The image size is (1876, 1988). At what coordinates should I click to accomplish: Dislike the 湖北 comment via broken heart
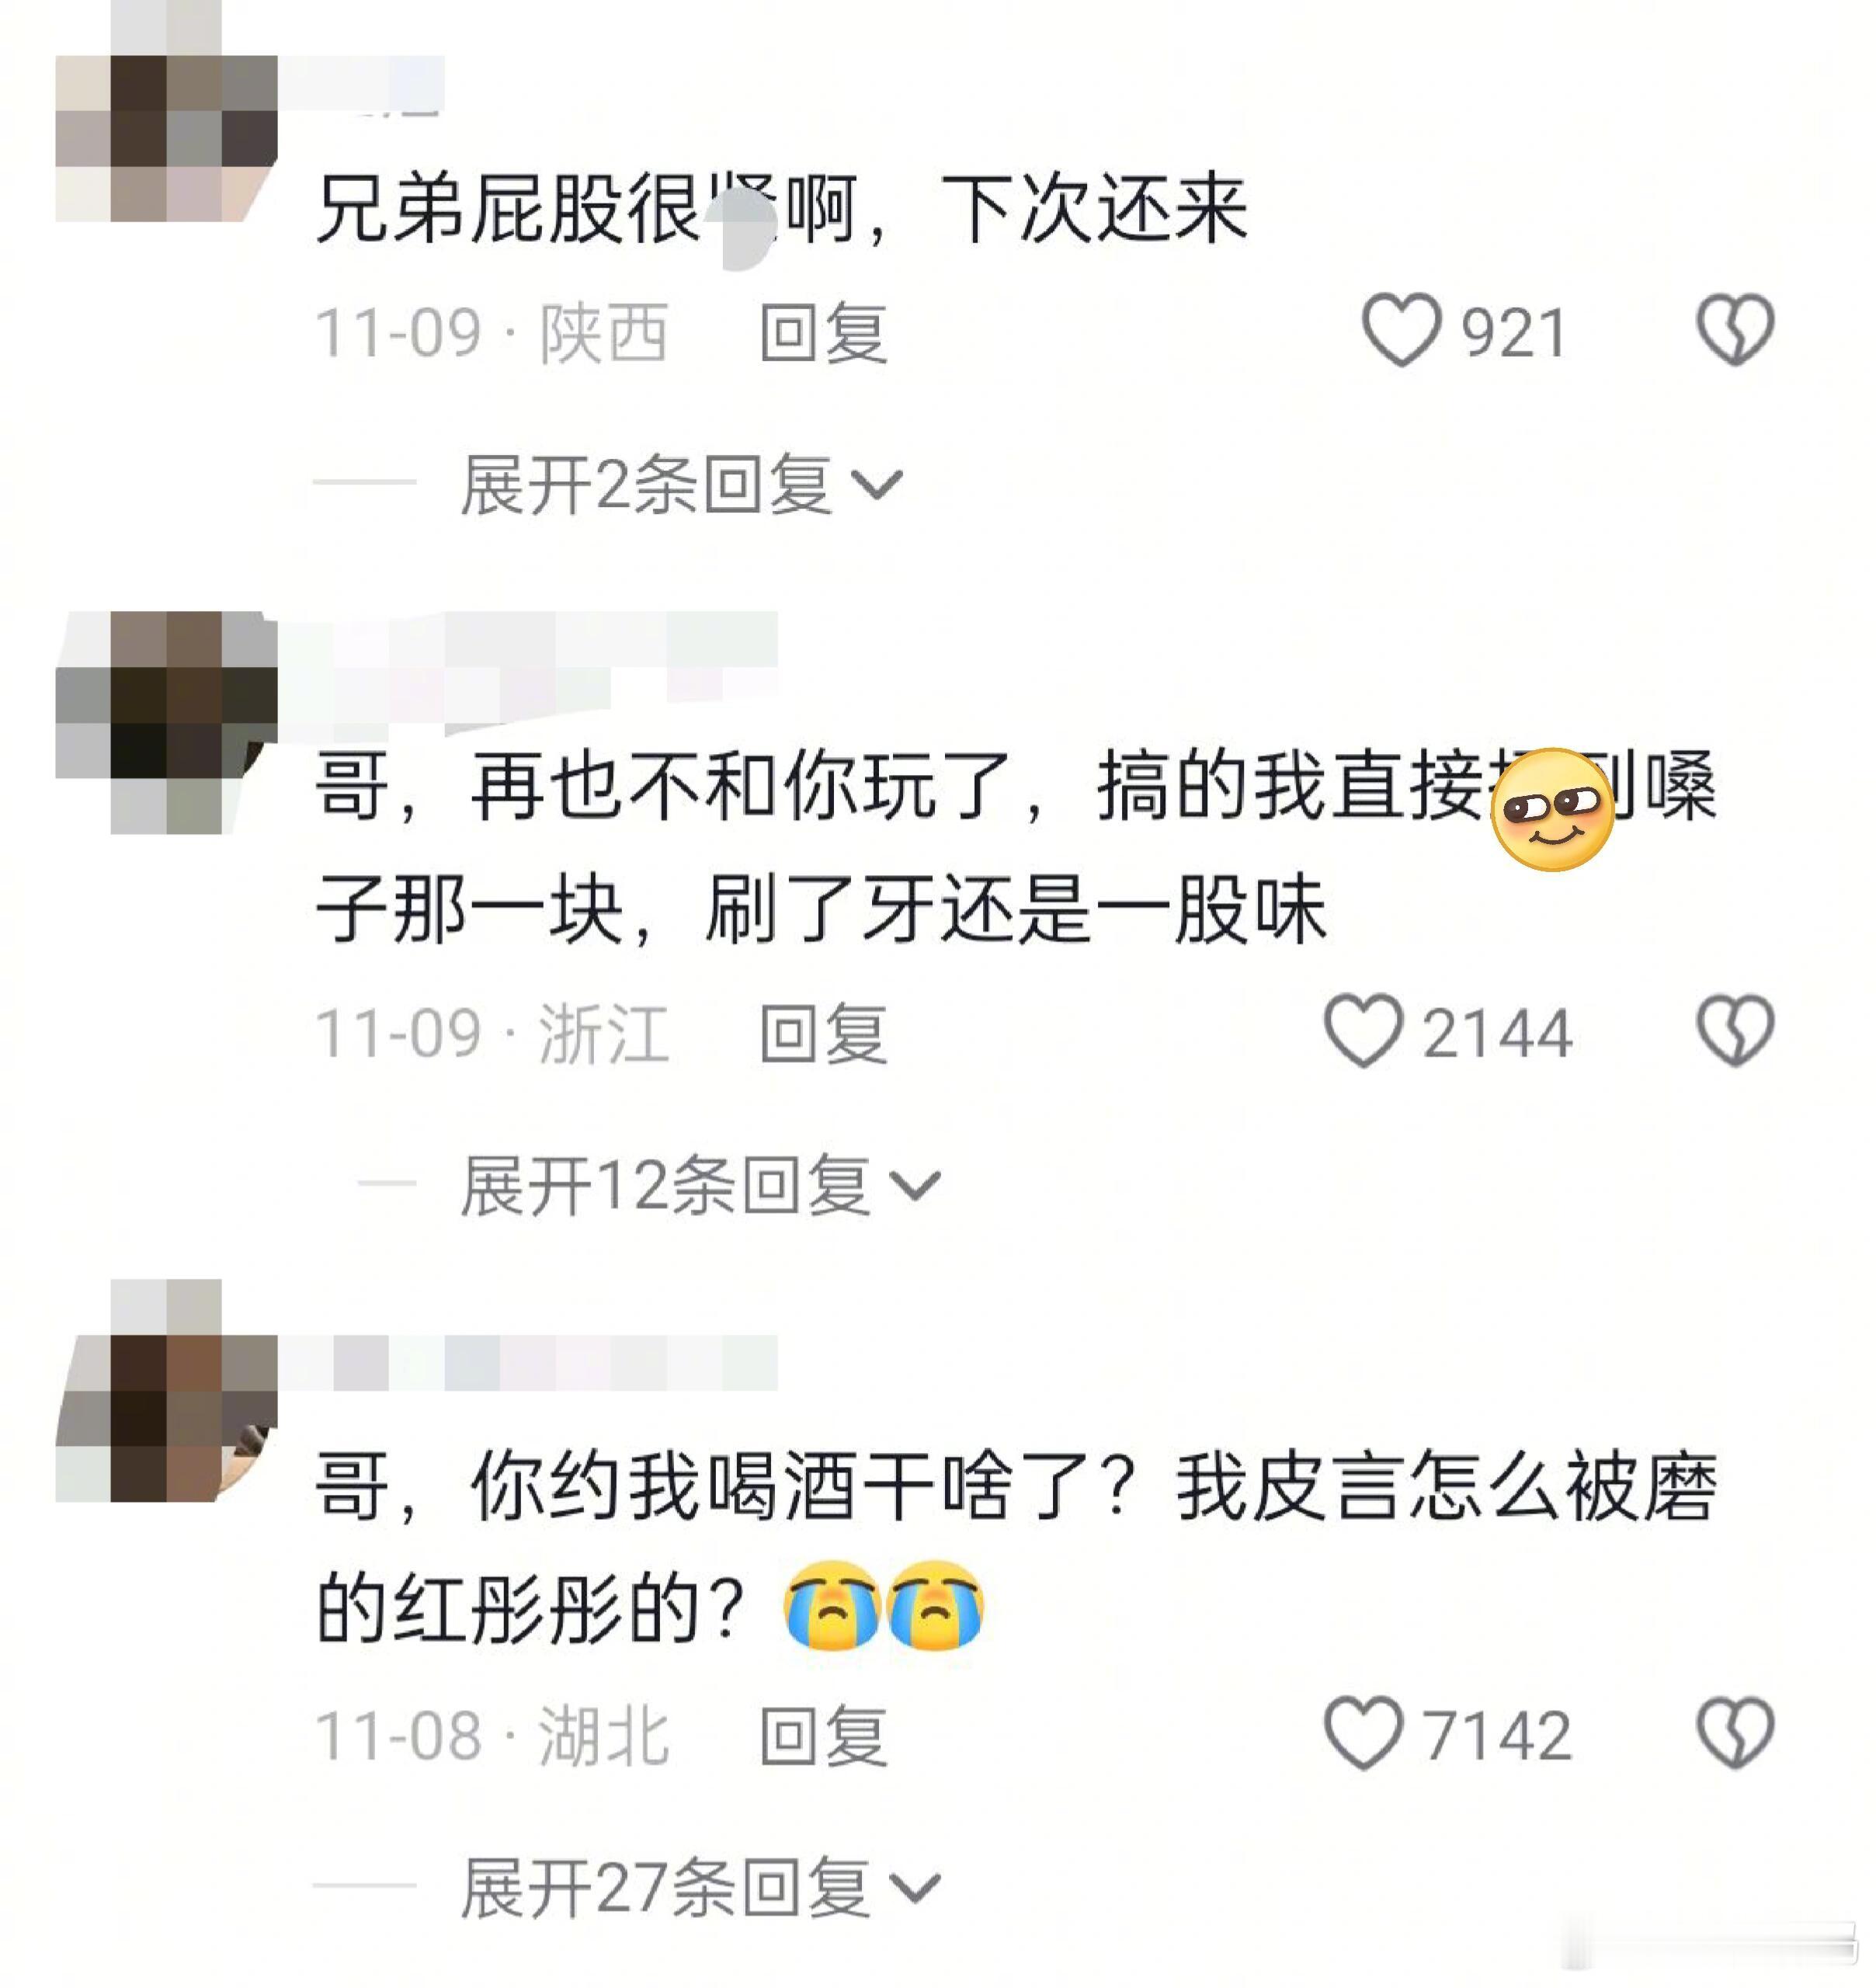pyautogui.click(x=1735, y=1733)
